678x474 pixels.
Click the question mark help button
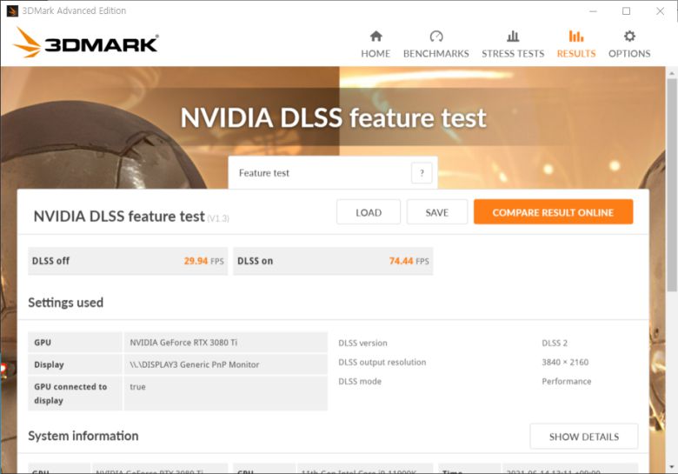coord(422,173)
